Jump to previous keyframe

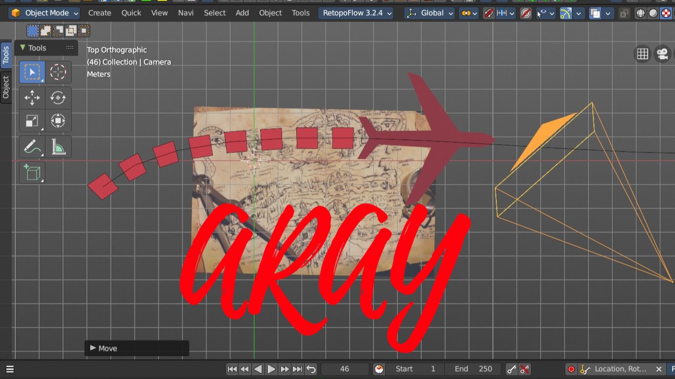pos(245,369)
